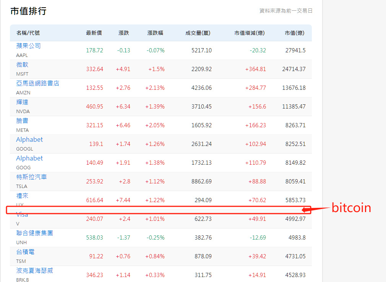
Task: Select the GOOGL ticker text
Action: (x=24, y=149)
